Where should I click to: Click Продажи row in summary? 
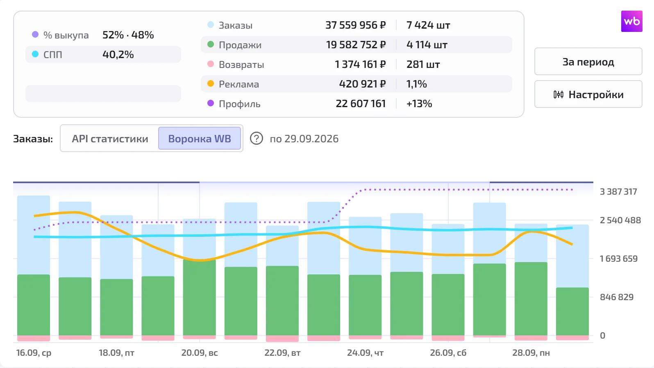pyautogui.click(x=357, y=45)
